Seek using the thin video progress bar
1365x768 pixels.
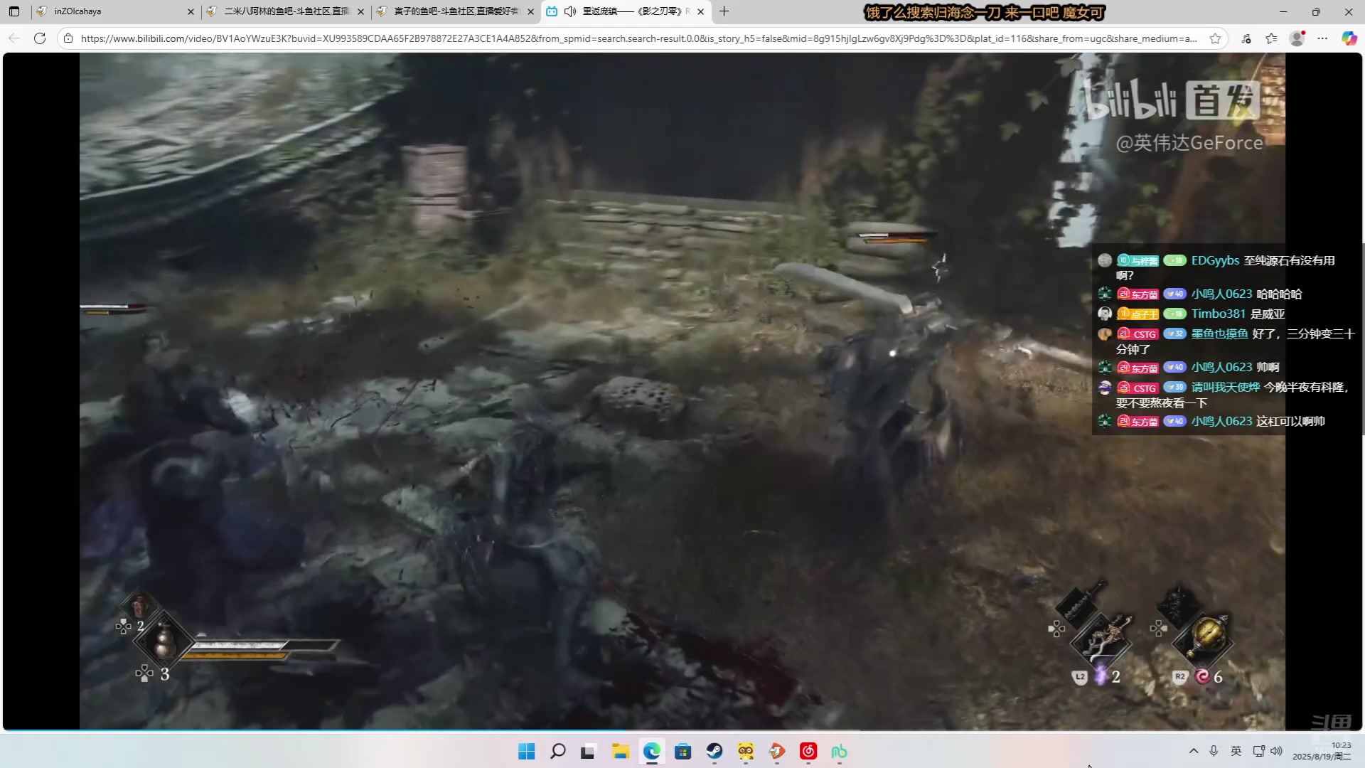point(682,730)
